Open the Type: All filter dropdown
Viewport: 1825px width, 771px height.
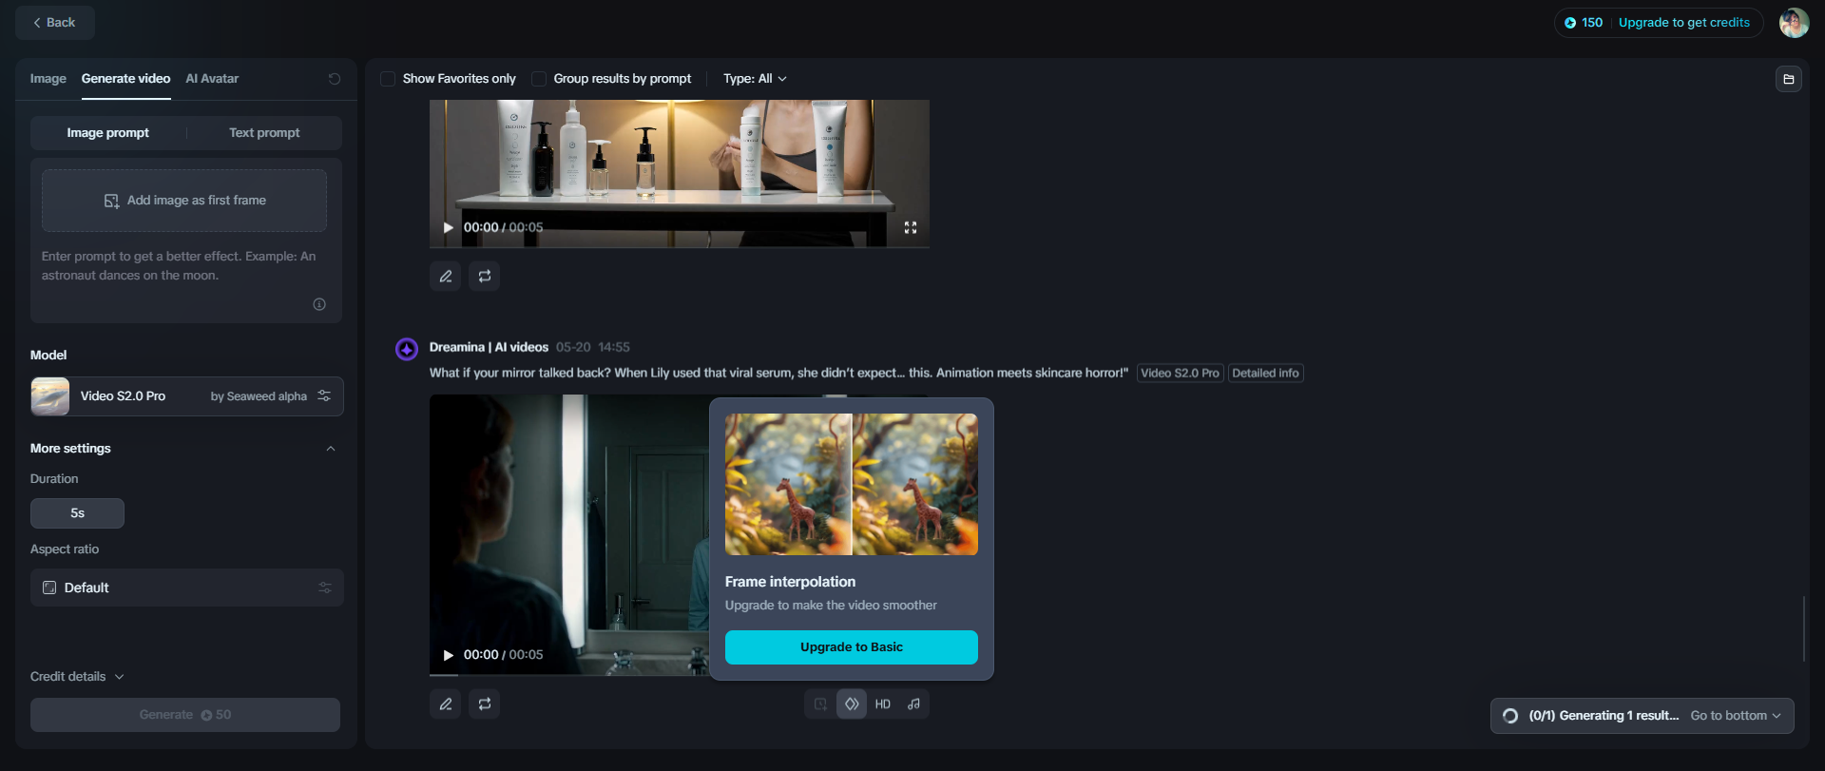click(755, 79)
